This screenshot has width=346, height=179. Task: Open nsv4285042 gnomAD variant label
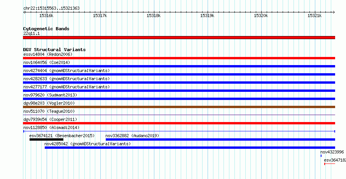[x=87, y=144]
